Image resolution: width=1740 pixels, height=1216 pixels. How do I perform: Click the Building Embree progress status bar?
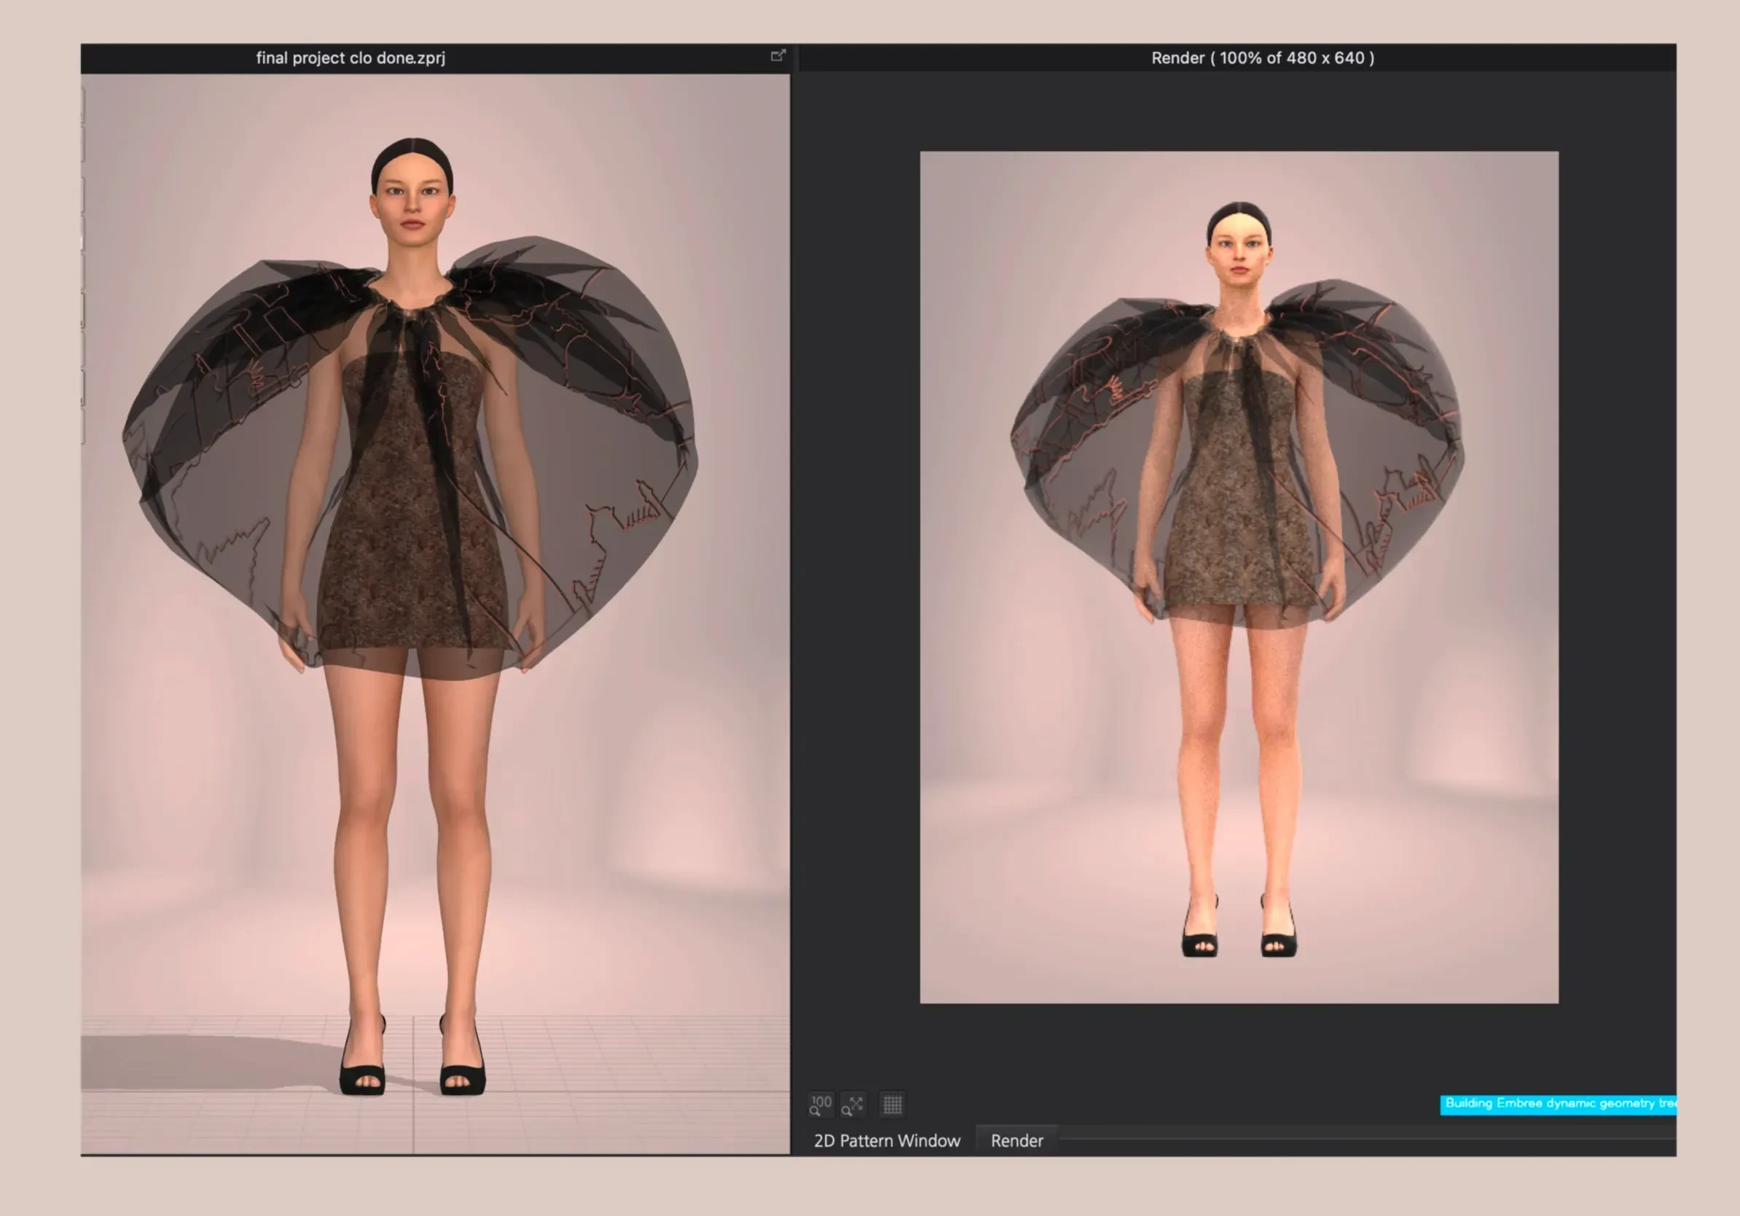click(x=1557, y=1104)
